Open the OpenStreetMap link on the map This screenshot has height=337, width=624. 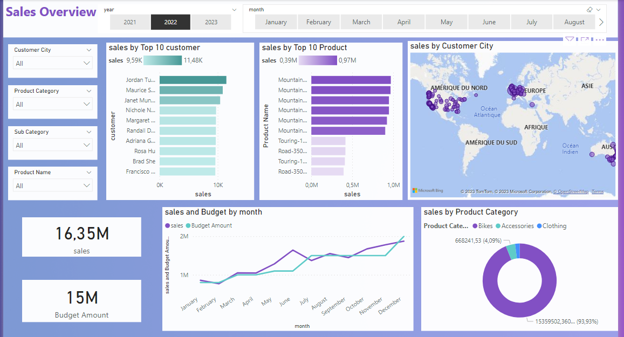click(573, 191)
